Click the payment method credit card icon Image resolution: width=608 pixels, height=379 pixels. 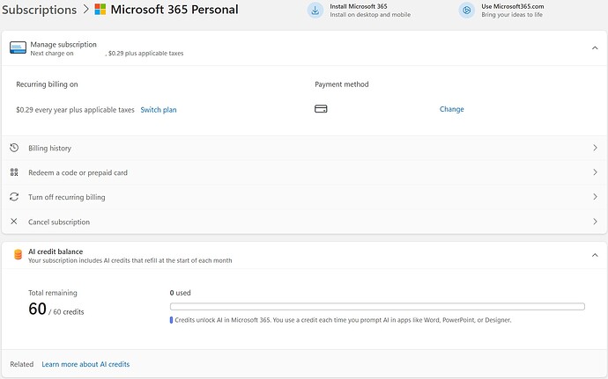322,110
